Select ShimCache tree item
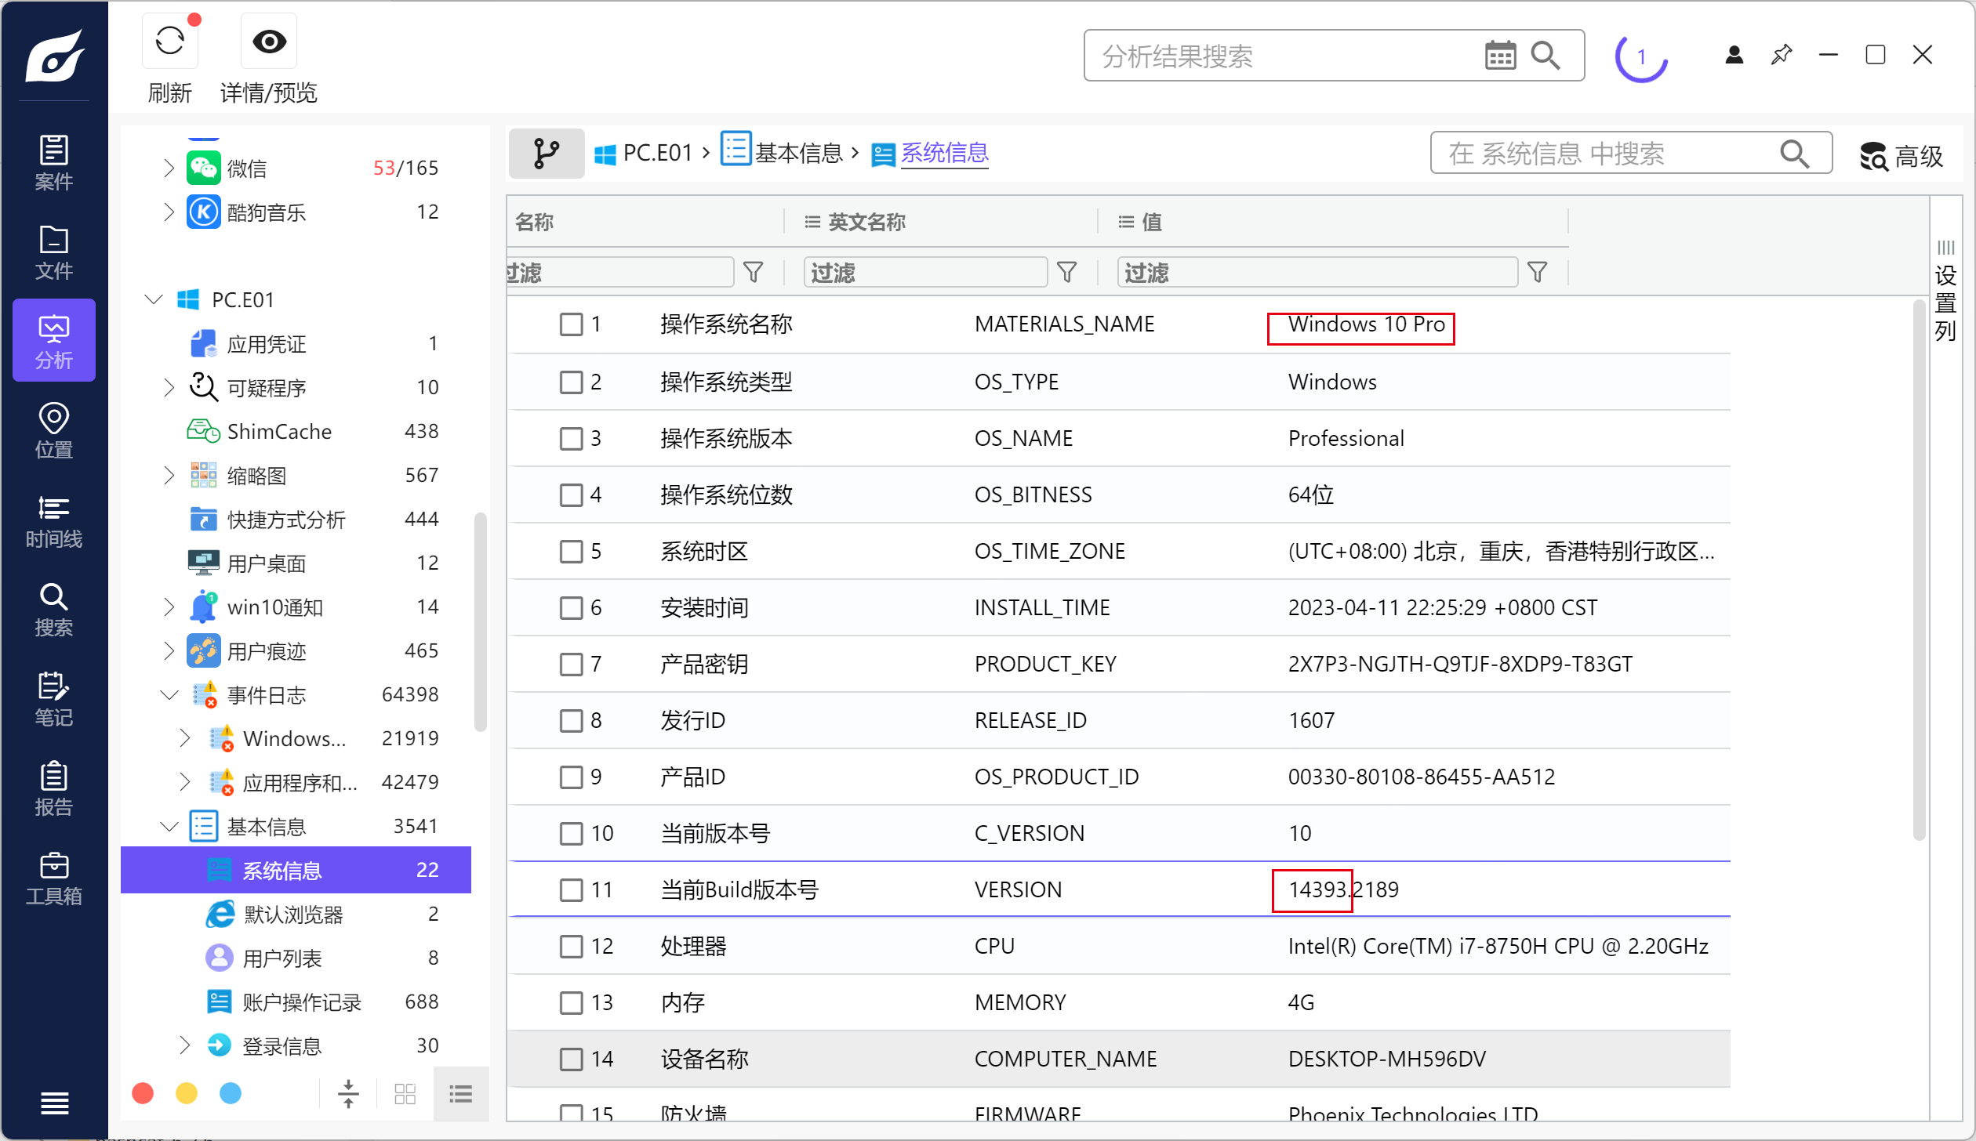 tap(296, 431)
